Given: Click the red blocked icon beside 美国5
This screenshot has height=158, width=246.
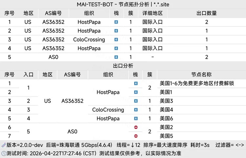Looking at the screenshot, I should pyautogui.click(x=136, y=136).
